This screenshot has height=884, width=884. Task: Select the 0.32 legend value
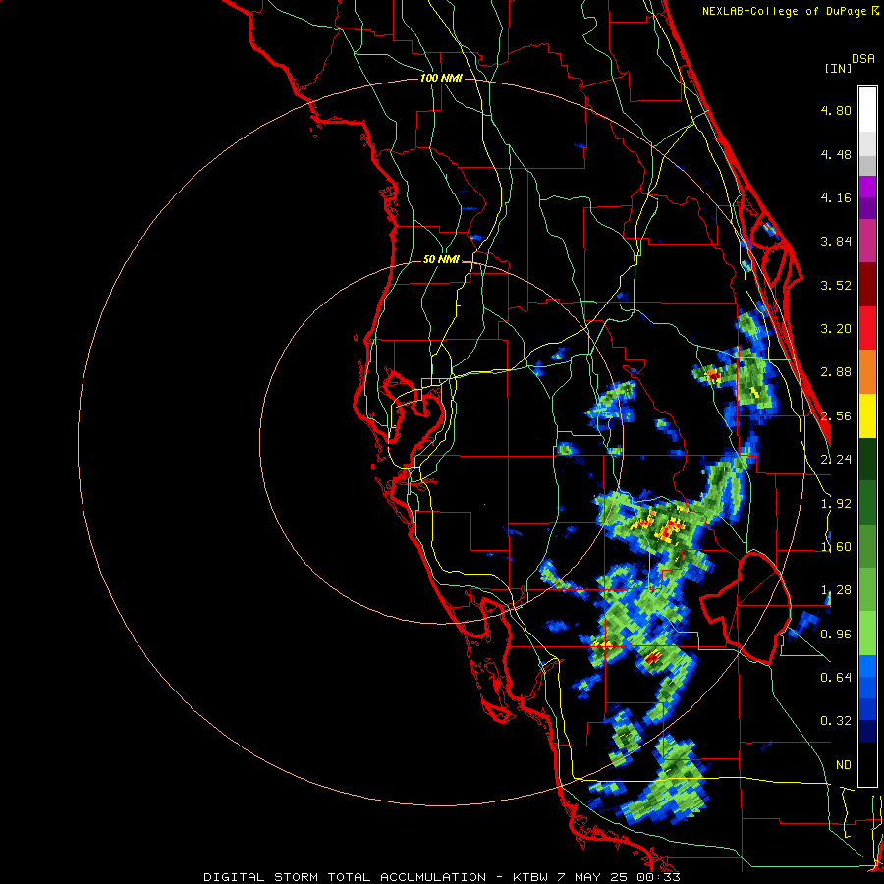tap(836, 721)
